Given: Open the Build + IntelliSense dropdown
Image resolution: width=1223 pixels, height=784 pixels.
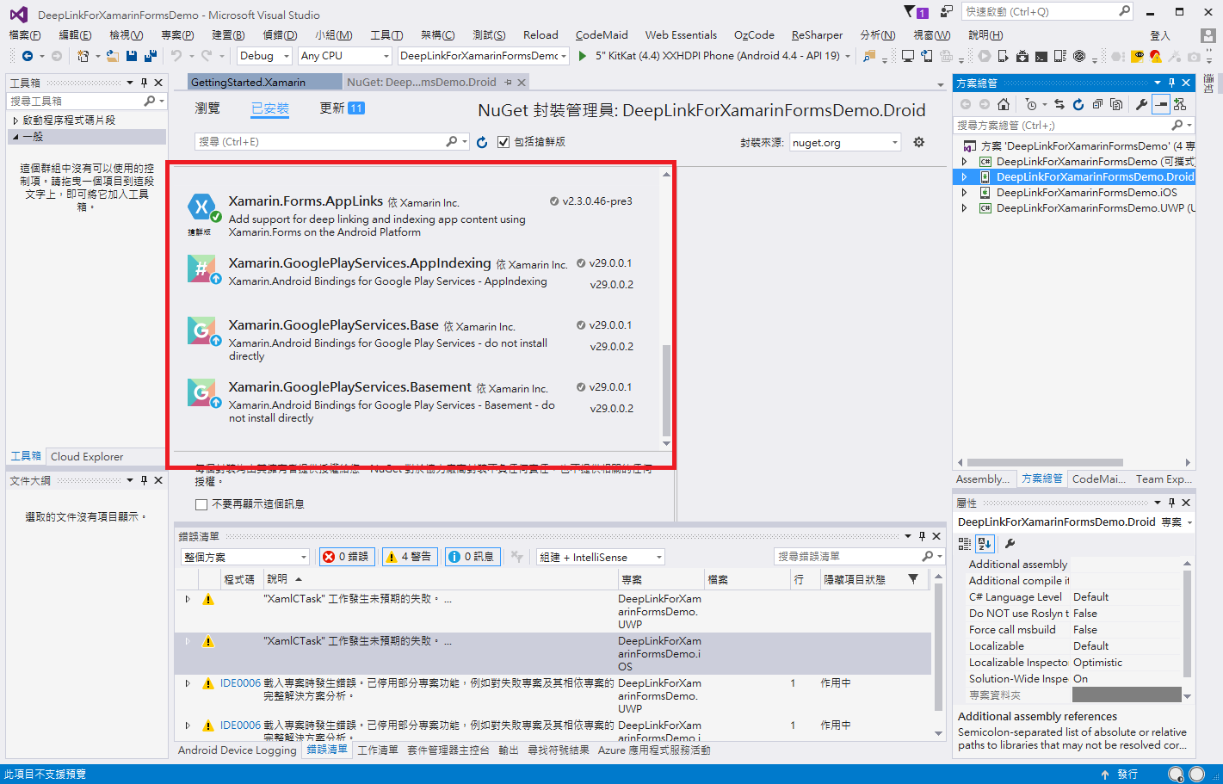Looking at the screenshot, I should 601,558.
